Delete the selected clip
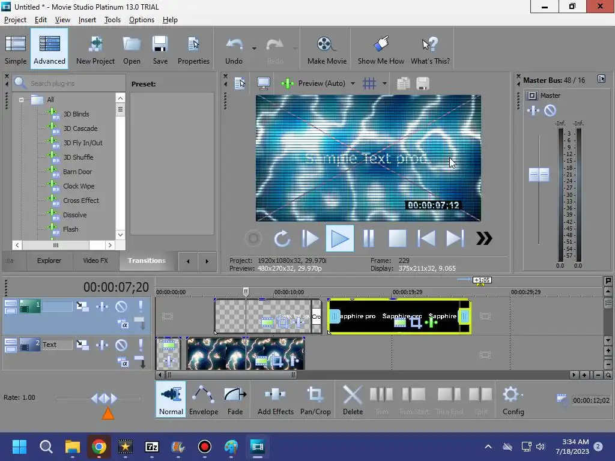 pyautogui.click(x=353, y=399)
